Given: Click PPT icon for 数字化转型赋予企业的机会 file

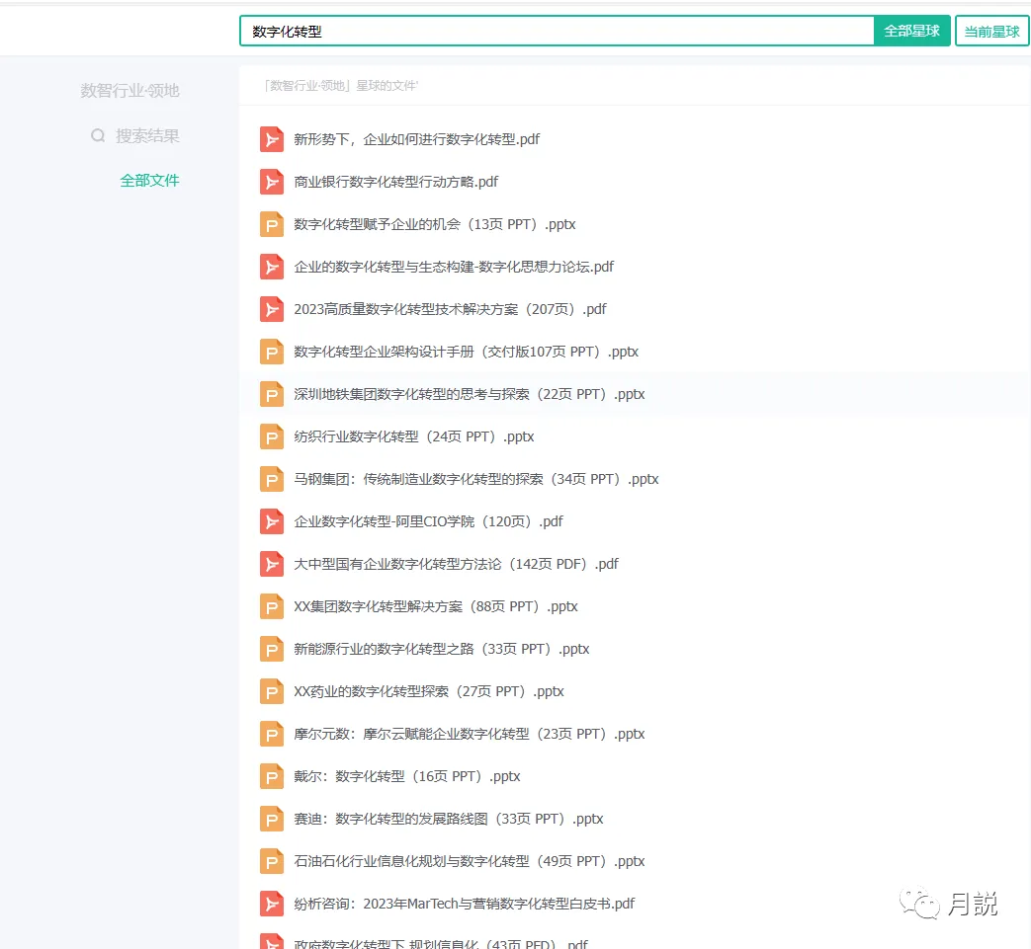Looking at the screenshot, I should pos(272,224).
